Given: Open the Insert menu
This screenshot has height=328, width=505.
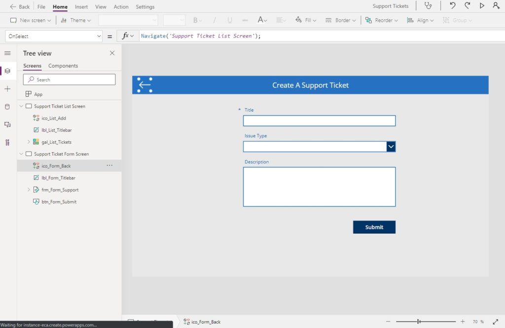Looking at the screenshot, I should tap(81, 7).
